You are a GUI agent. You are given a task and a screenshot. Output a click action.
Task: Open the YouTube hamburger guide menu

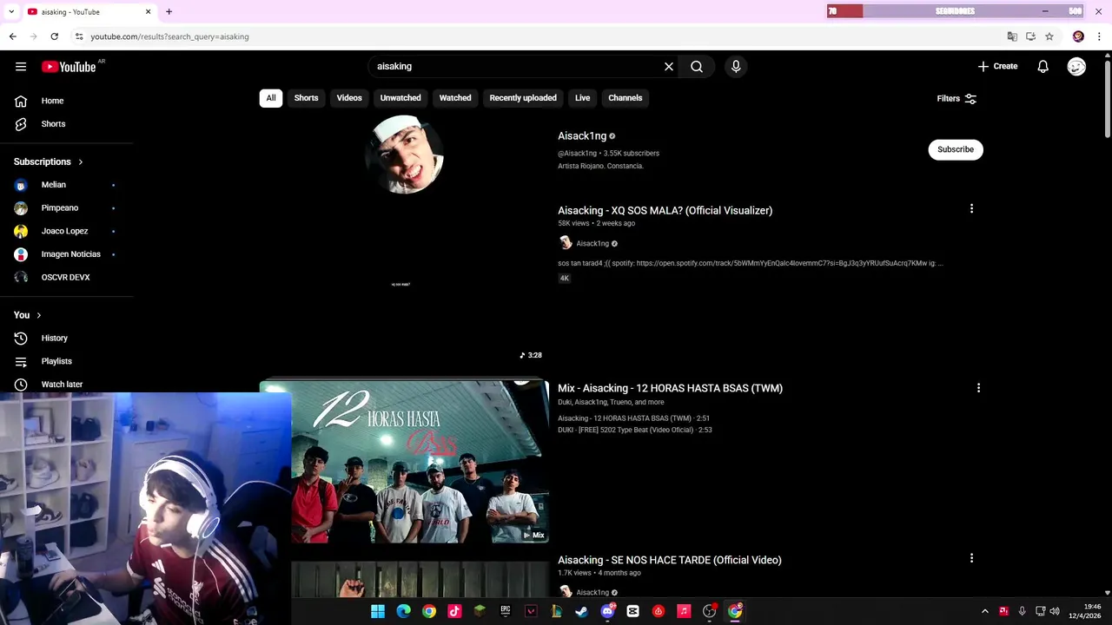[21, 66]
